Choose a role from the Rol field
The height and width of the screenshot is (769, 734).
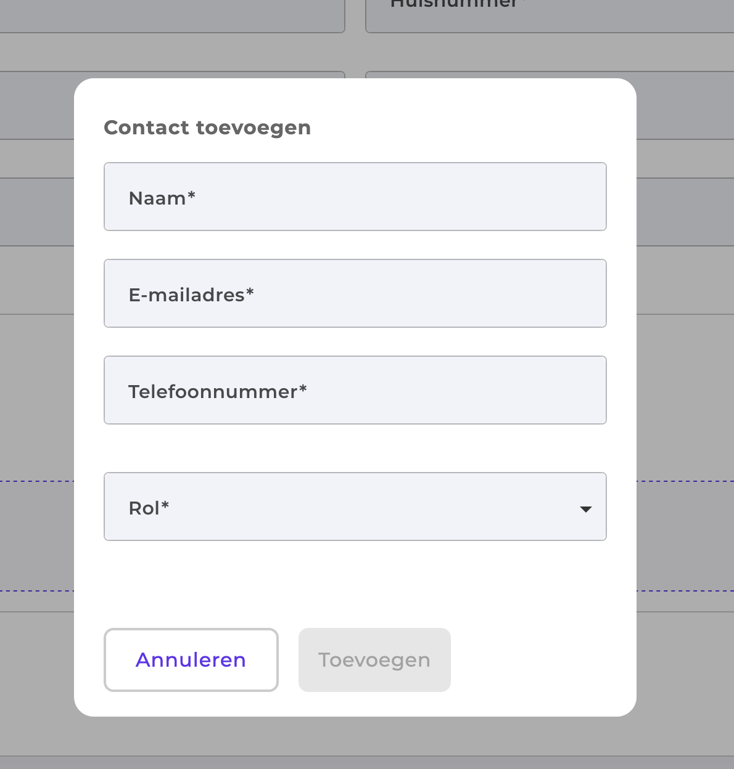pos(355,507)
